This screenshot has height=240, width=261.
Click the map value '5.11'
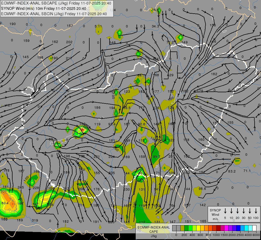98,26
